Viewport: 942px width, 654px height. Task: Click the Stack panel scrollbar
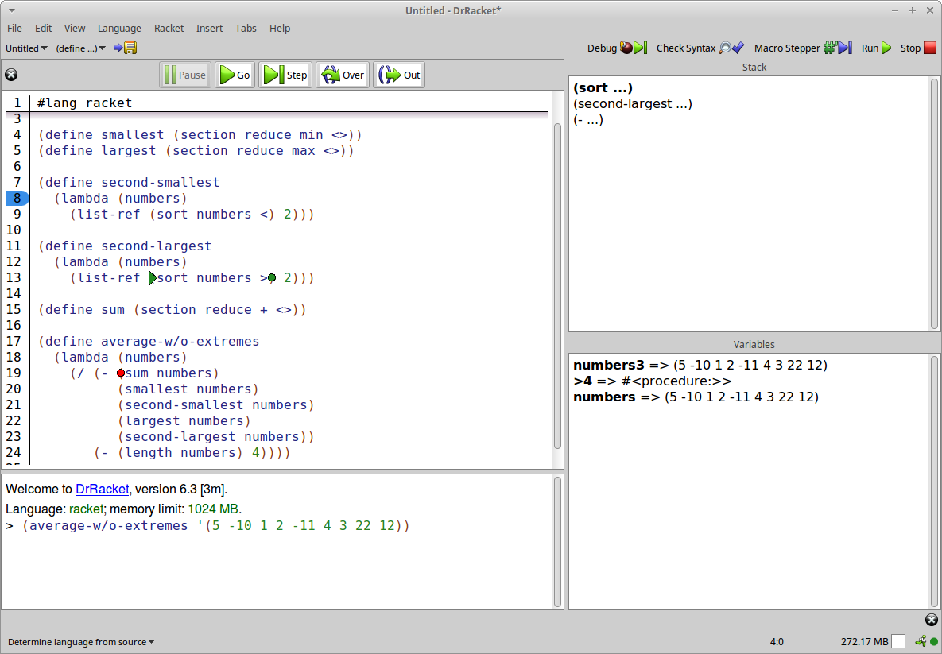pyautogui.click(x=934, y=203)
